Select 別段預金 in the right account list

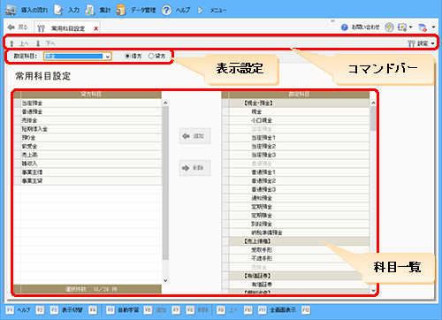(x=299, y=224)
